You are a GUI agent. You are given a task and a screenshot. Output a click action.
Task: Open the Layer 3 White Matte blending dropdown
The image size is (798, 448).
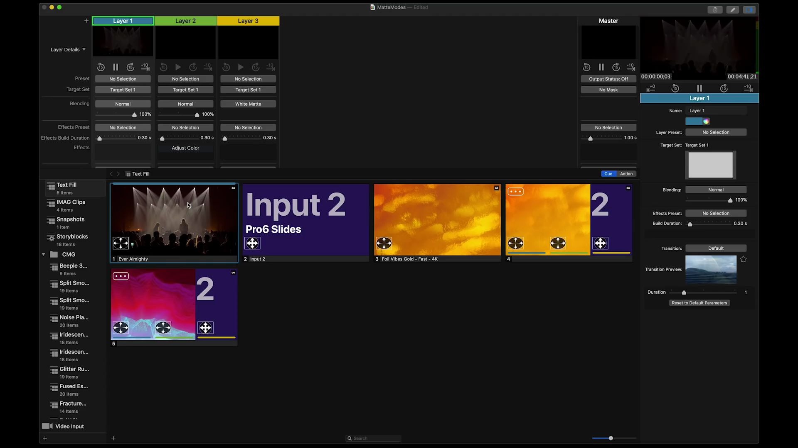pyautogui.click(x=248, y=103)
